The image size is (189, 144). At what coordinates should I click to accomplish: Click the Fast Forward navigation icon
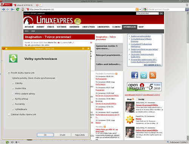[12, 9]
